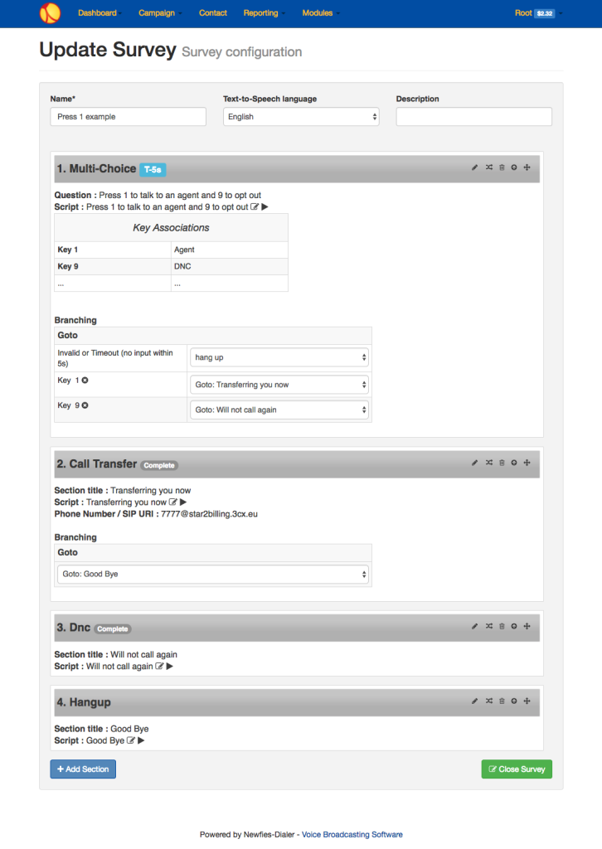
Task: Change the Invalid or Timeout 'hang up' dropdown
Action: click(279, 359)
